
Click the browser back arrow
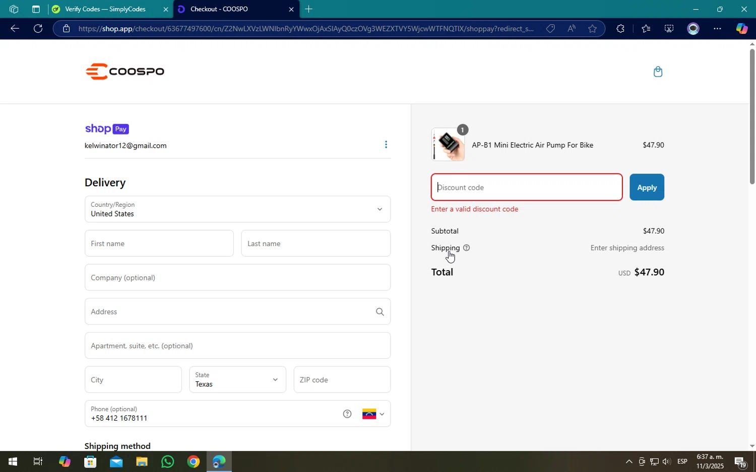coord(15,29)
